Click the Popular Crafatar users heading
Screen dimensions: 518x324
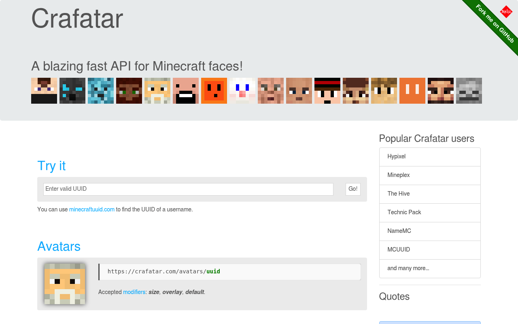click(x=427, y=139)
